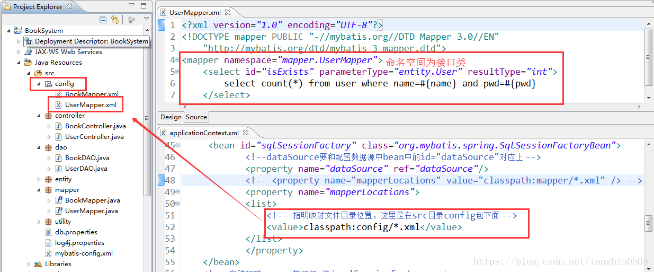Switch to the Source tab
This screenshot has width=654, height=272.
[196, 117]
